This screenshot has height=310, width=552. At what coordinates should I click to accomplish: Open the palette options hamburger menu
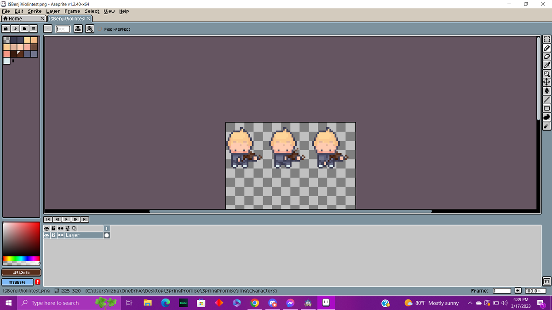[34, 29]
